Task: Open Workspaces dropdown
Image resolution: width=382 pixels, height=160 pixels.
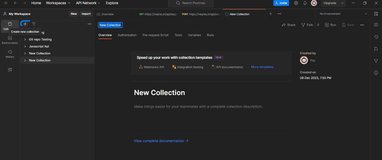Action: point(58,3)
